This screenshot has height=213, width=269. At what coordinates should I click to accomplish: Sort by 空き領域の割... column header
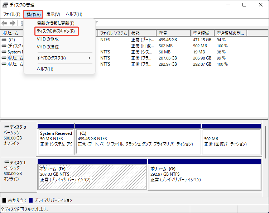tap(231, 33)
